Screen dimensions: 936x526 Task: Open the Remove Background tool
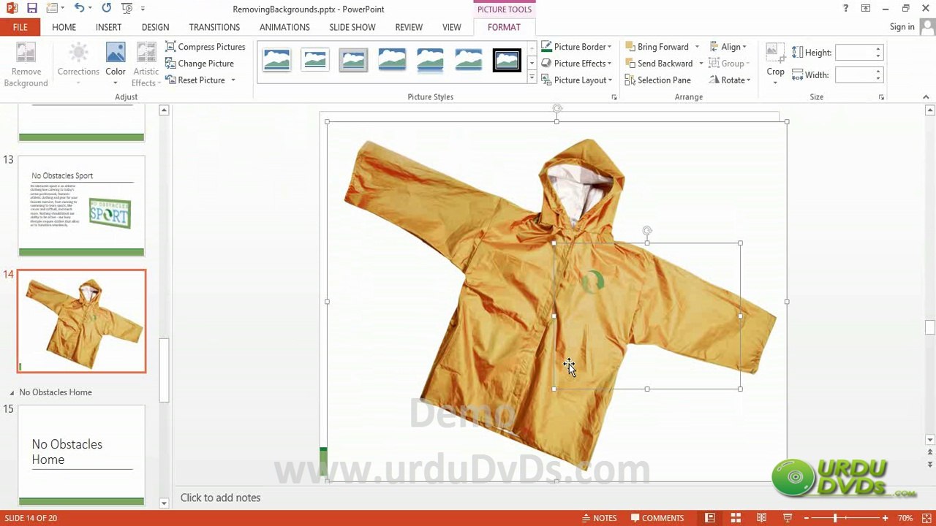click(x=26, y=65)
